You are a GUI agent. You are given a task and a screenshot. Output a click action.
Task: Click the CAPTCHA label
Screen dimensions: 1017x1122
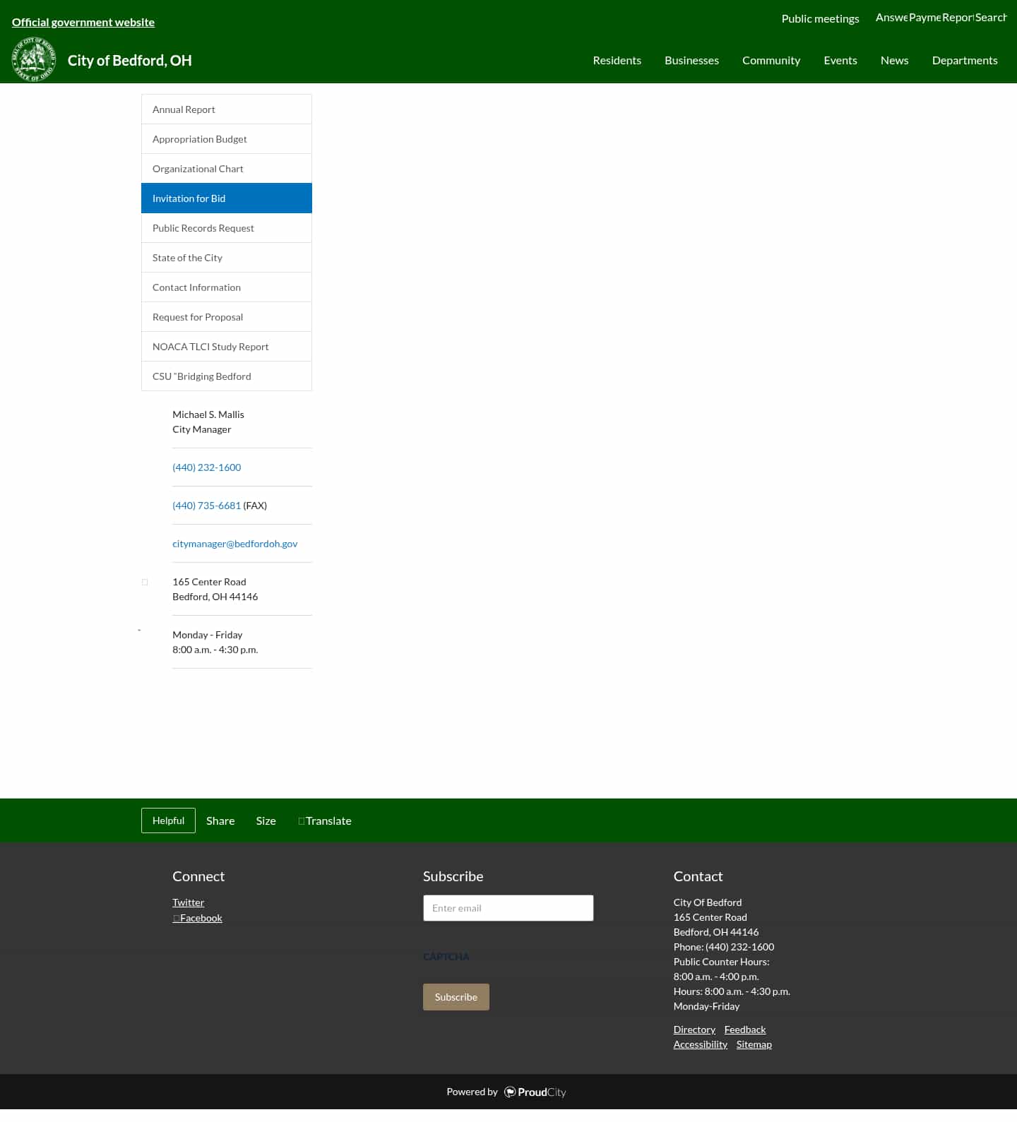tap(446, 957)
